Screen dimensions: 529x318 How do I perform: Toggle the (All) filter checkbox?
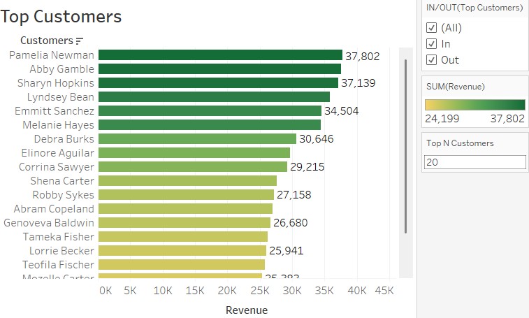click(431, 28)
